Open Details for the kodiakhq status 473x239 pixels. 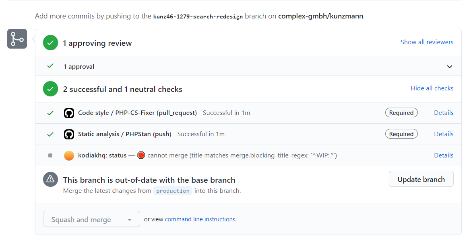point(444,155)
